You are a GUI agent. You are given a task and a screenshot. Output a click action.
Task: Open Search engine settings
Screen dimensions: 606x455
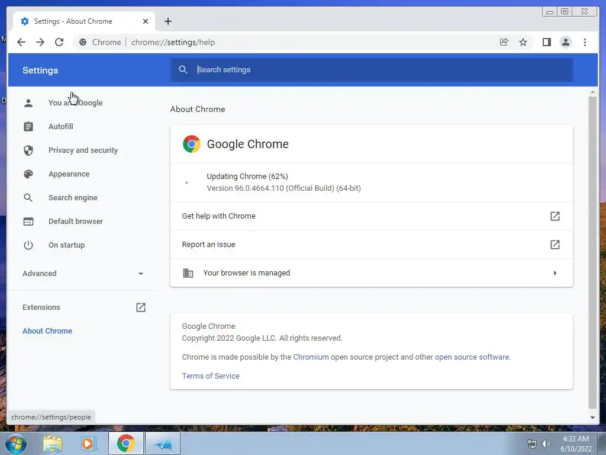[x=73, y=198]
